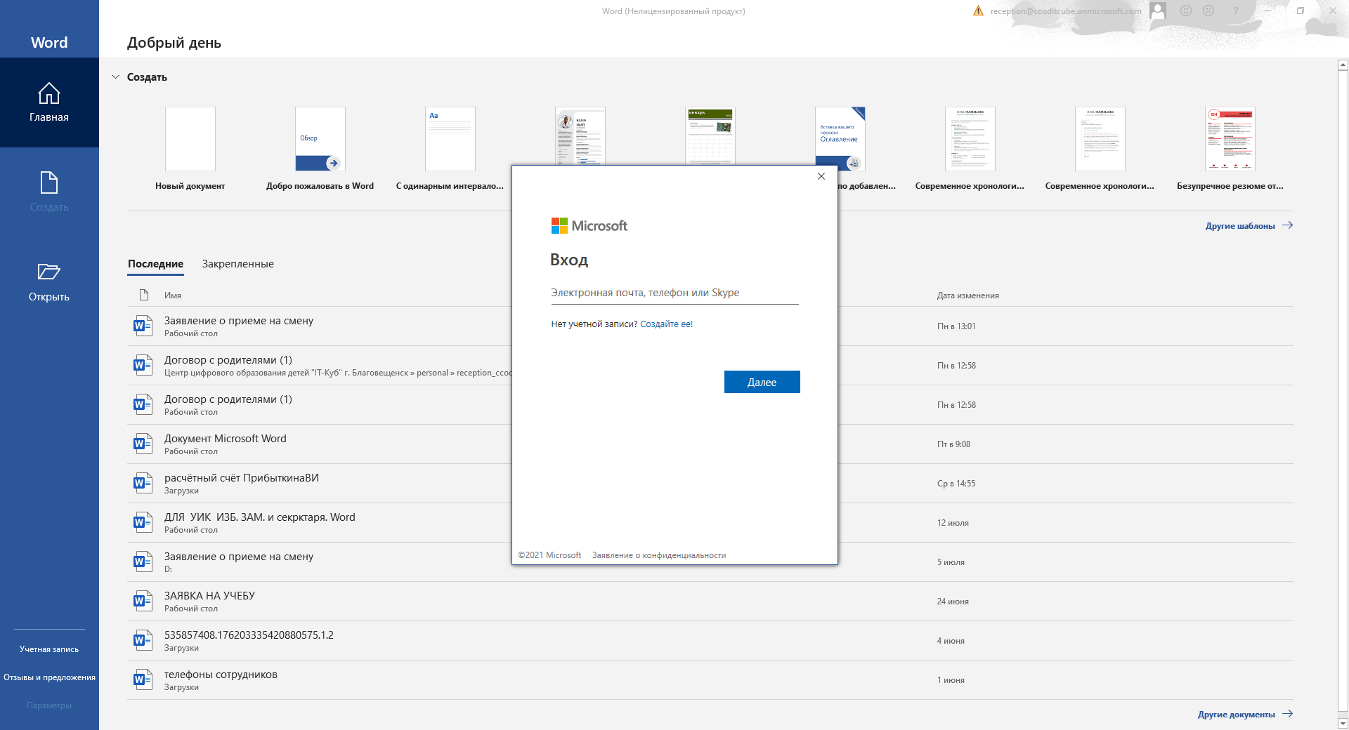
Task: Click Word icon of расчётный счёт ПрибыткинаВИ
Action: 143,483
